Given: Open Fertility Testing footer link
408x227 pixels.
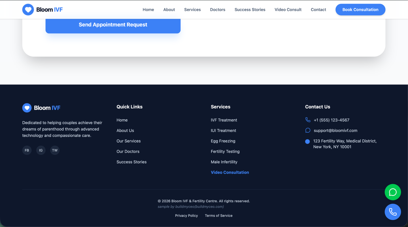Looking at the screenshot, I should click(225, 151).
